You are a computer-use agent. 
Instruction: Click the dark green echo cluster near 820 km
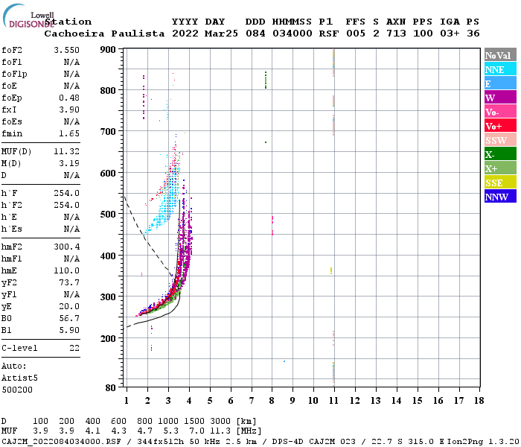tap(266, 80)
